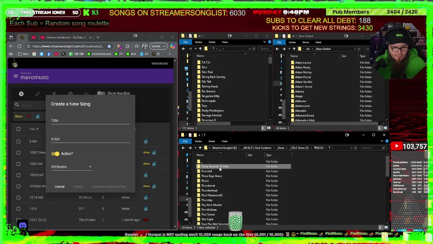Click the vertical scrollbar in T explorer
This screenshot has width=433, height=244.
(x=387, y=166)
